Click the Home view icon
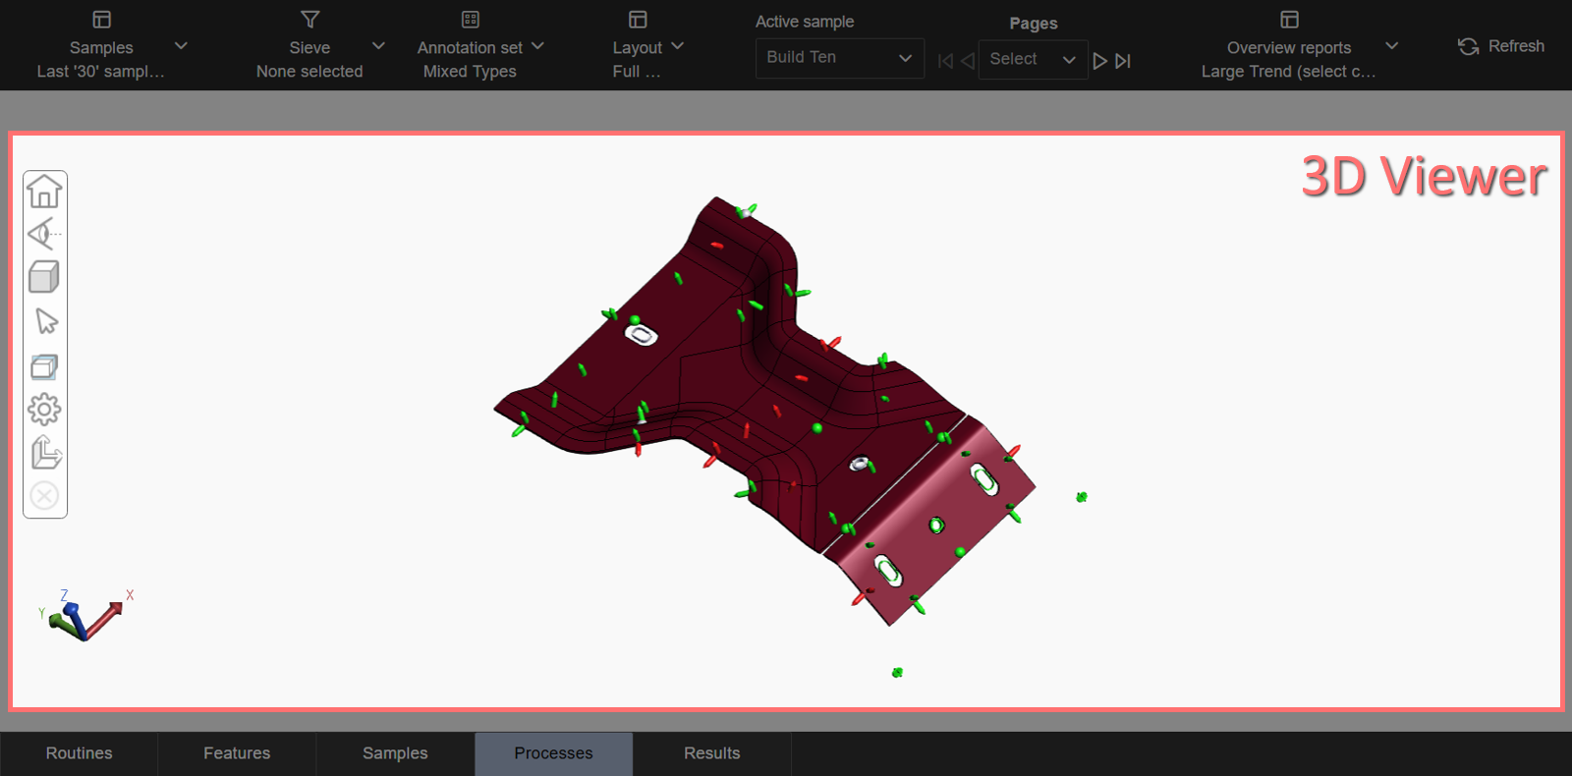The width and height of the screenshot is (1572, 776). pos(44,192)
